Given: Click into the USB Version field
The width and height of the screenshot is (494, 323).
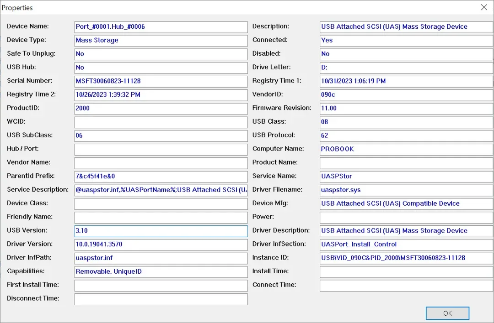Looking at the screenshot, I should click(x=161, y=231).
